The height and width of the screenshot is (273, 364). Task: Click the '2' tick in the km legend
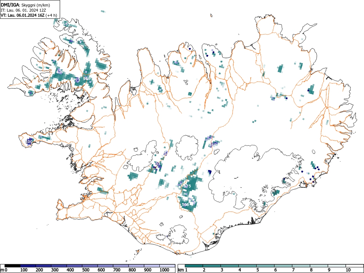[x=204, y=270]
